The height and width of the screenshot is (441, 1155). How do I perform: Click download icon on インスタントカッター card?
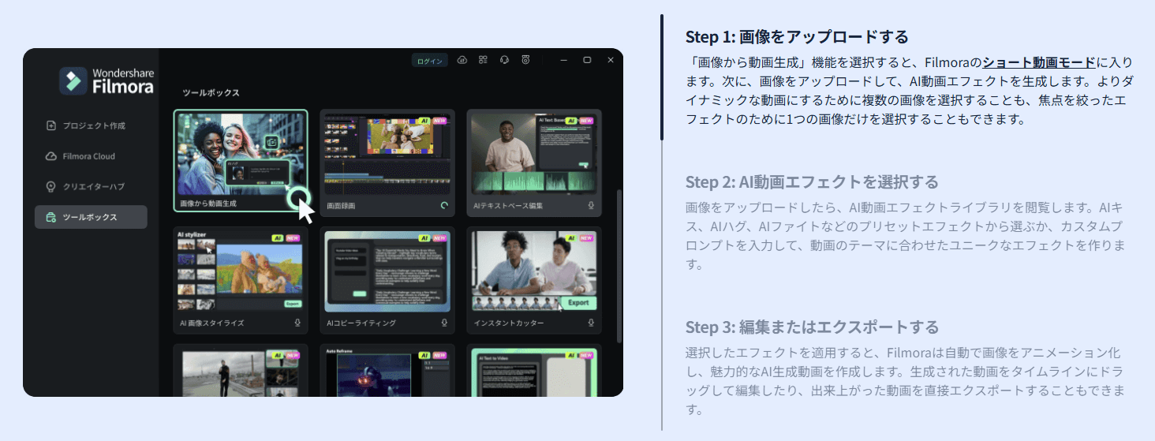[591, 323]
